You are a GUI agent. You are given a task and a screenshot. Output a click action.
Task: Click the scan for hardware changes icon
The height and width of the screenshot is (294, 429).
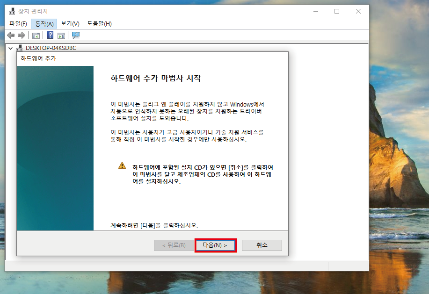(76, 35)
